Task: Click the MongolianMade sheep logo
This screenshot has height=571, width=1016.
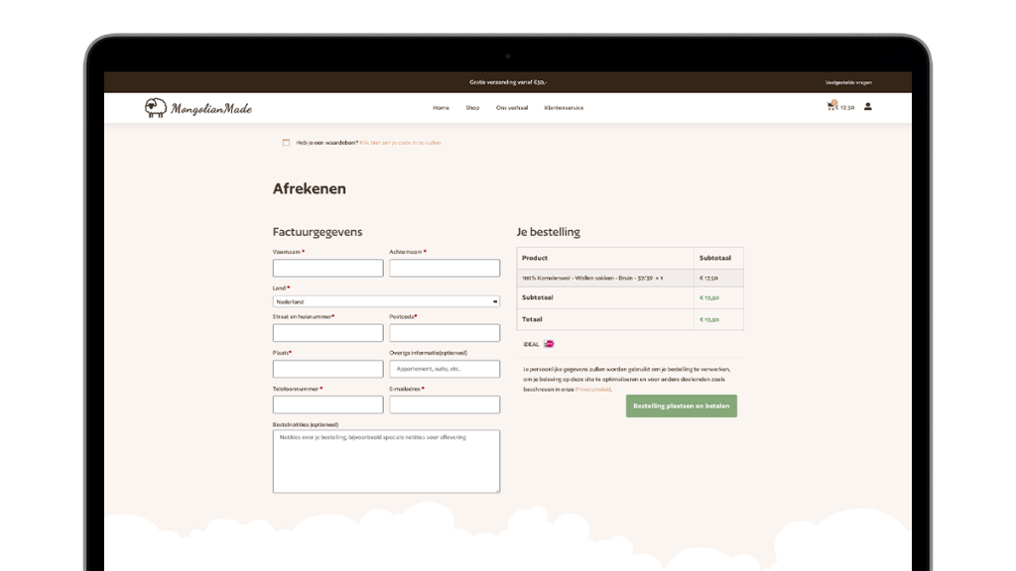Action: pos(156,108)
